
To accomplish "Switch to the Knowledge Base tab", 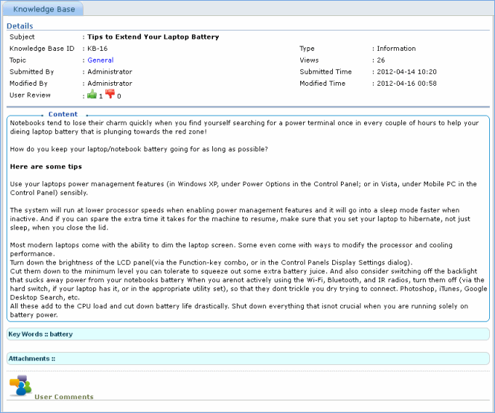I will tap(44, 9).
